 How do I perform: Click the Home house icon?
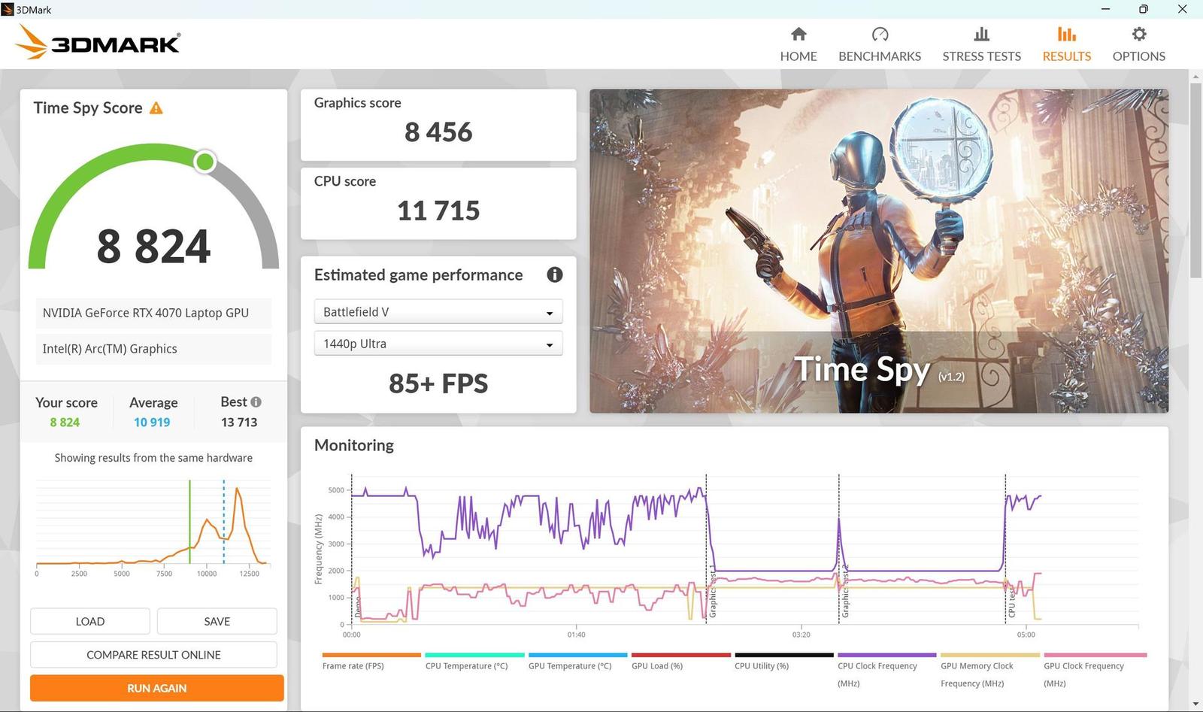[798, 34]
